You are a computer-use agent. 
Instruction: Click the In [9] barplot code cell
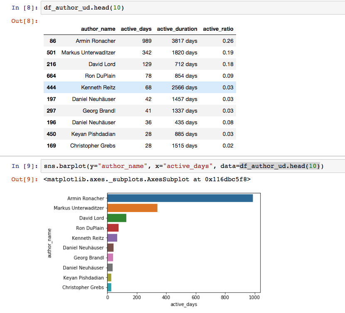coord(193,166)
